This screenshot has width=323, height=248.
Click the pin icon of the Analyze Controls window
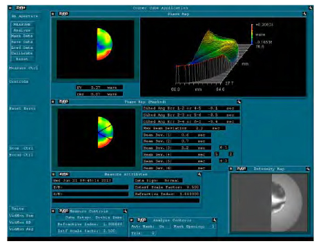coord(214,220)
